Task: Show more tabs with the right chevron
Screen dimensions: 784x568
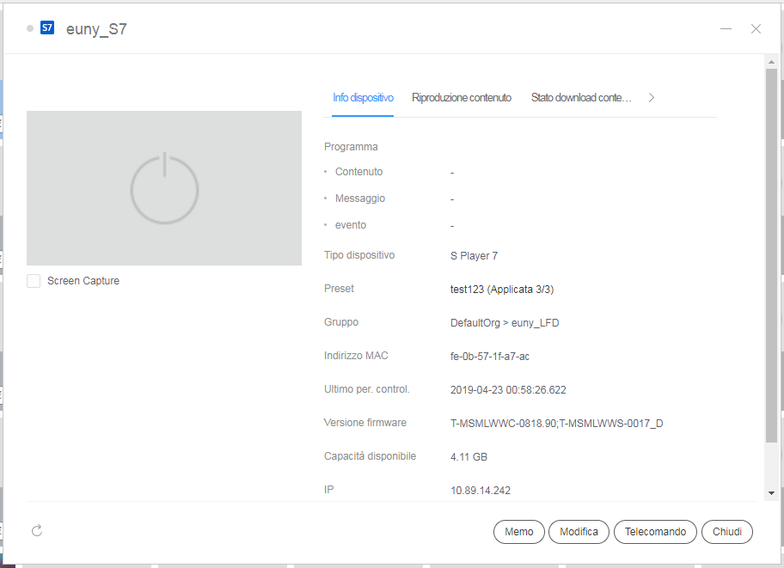Action: [x=651, y=98]
